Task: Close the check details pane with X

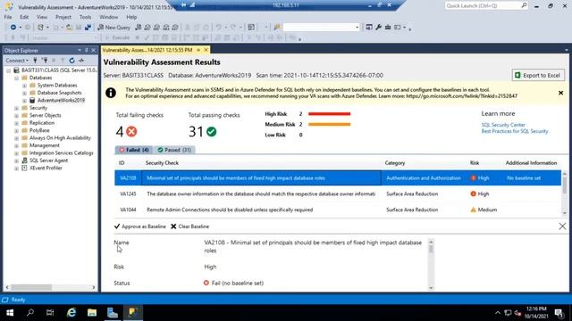Action: click(x=562, y=226)
